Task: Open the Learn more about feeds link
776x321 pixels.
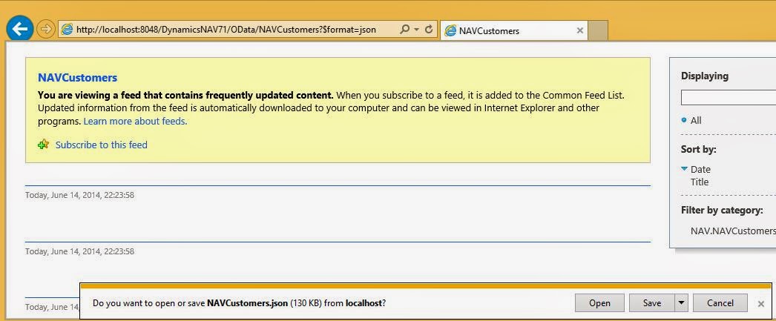Action: 135,121
